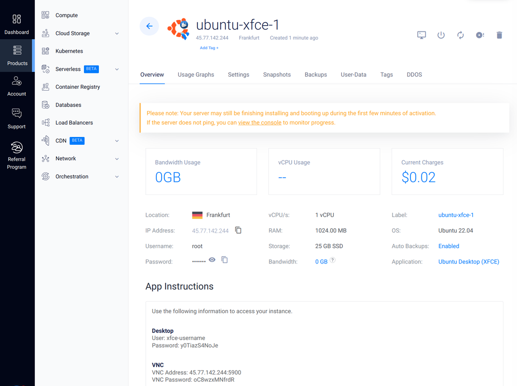Select the Overview tab

point(152,75)
